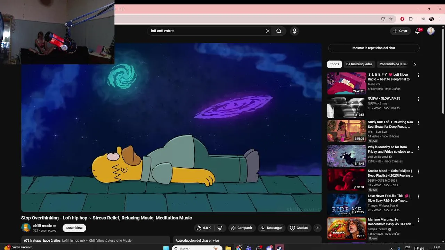This screenshot has width=445, height=250.
Task: Click Reproducción del chat en vivo
Action: 197,240
